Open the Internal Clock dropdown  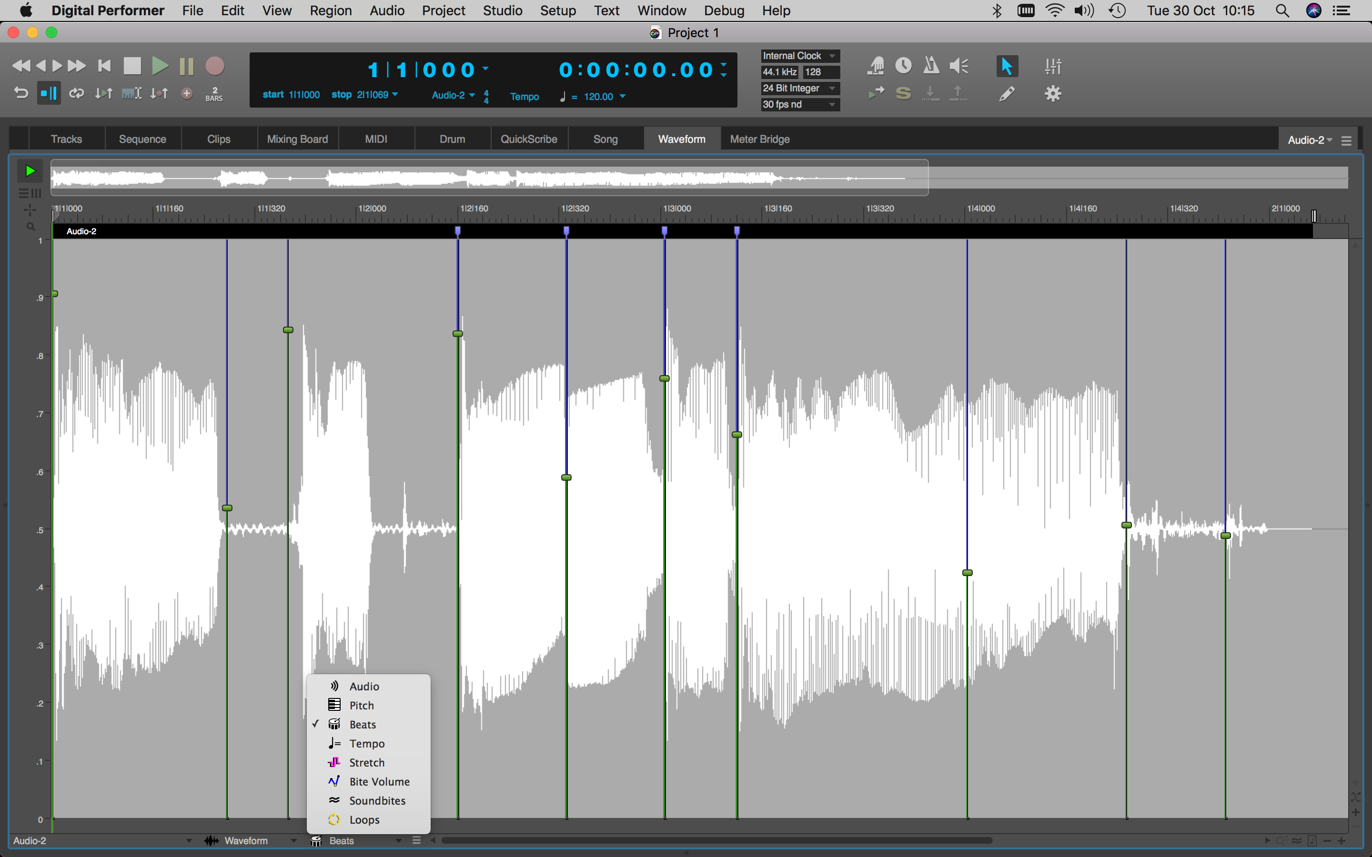point(800,56)
